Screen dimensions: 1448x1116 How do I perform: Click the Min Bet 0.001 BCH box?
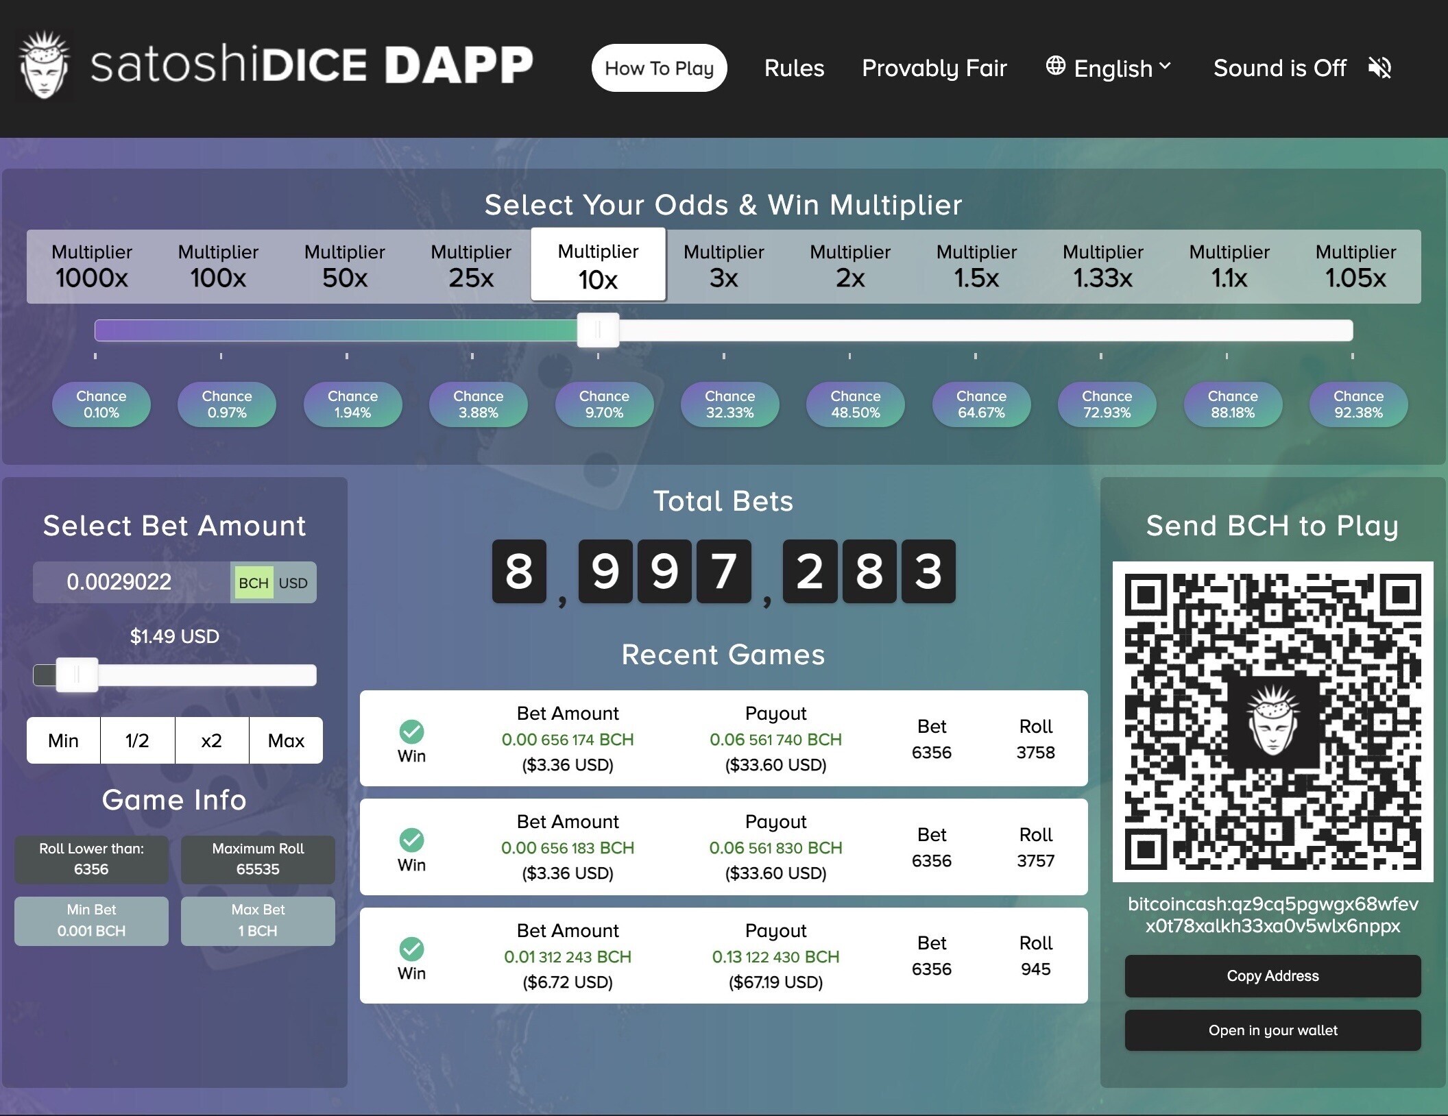[x=91, y=921]
